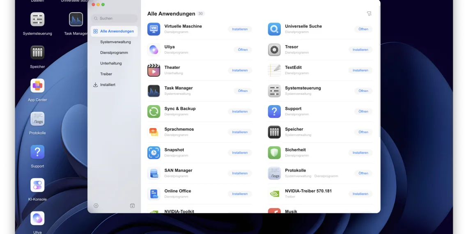Install Online Office
The height and width of the screenshot is (234, 468).
click(240, 194)
